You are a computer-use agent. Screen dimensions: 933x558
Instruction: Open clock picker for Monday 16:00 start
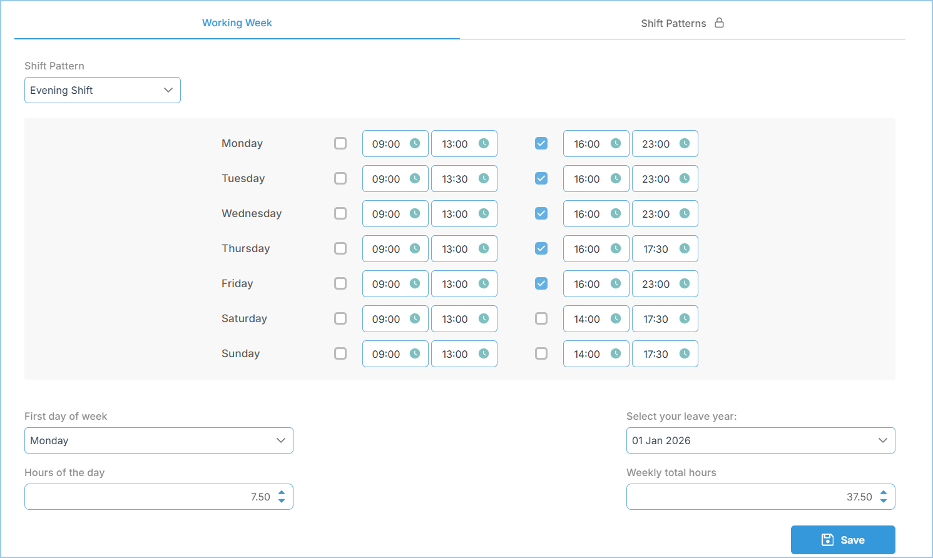616,143
